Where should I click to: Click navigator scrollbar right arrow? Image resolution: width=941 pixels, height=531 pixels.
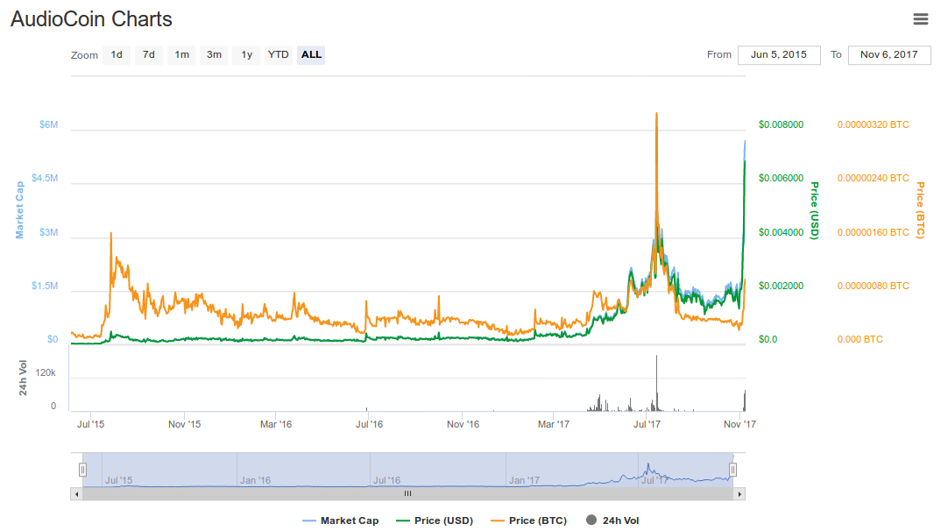pos(740,494)
